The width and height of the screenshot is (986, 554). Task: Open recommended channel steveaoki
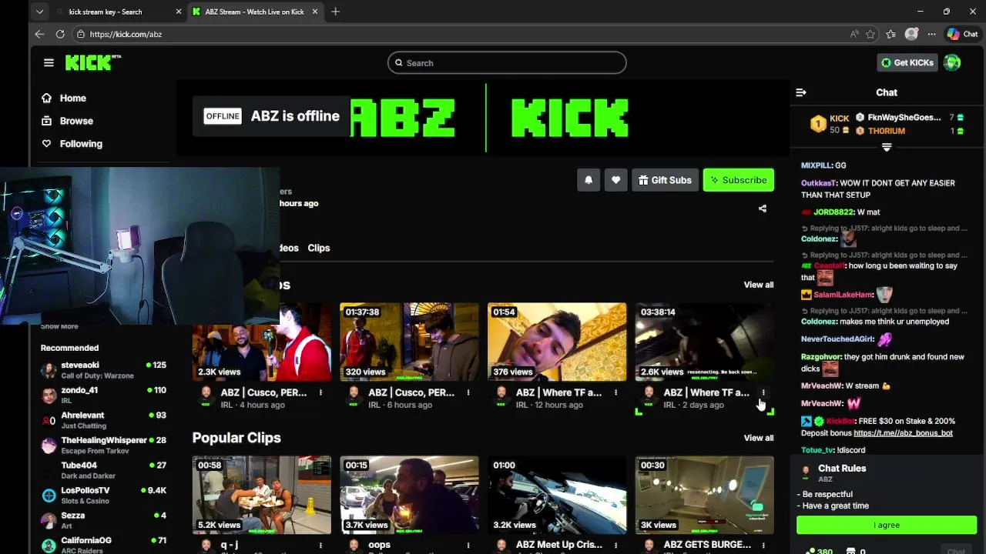[103, 370]
